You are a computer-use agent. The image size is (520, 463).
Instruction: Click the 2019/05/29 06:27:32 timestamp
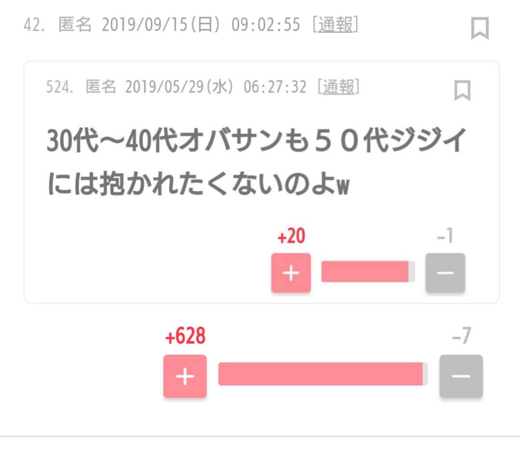[x=216, y=87]
